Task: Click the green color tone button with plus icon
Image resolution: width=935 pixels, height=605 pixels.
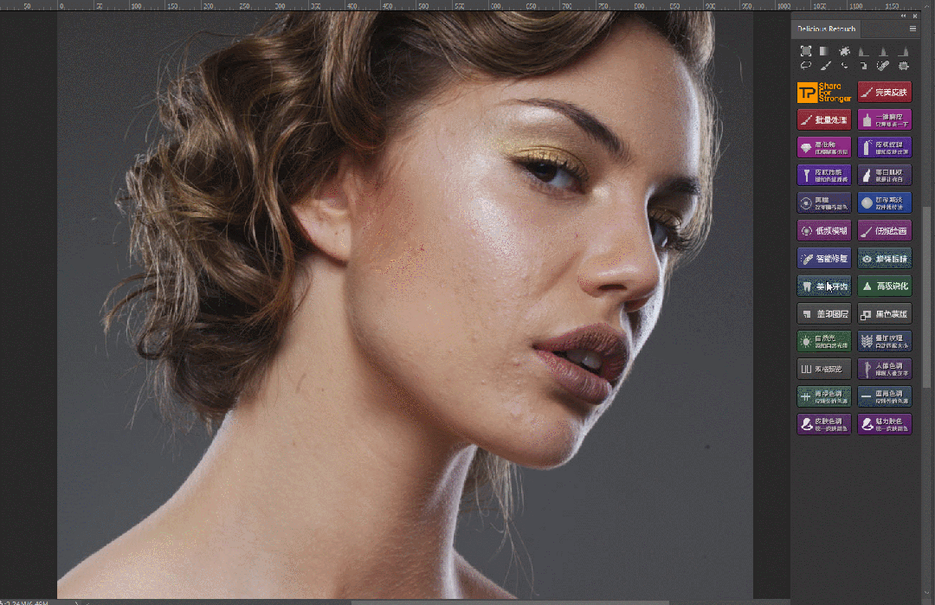Action: click(x=824, y=397)
